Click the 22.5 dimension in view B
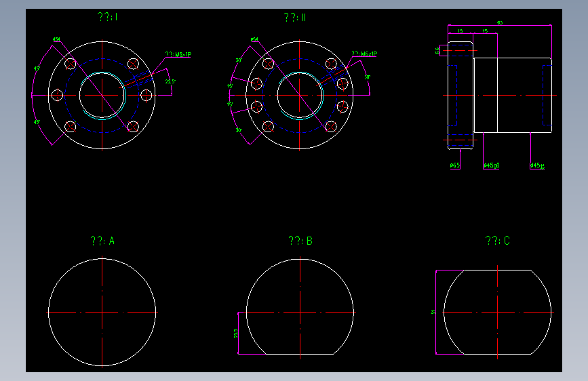This screenshot has height=381, width=588. point(235,333)
